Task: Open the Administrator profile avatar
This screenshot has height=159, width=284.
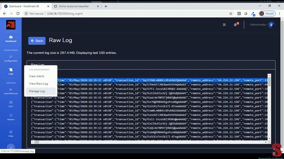Action: (x=271, y=25)
